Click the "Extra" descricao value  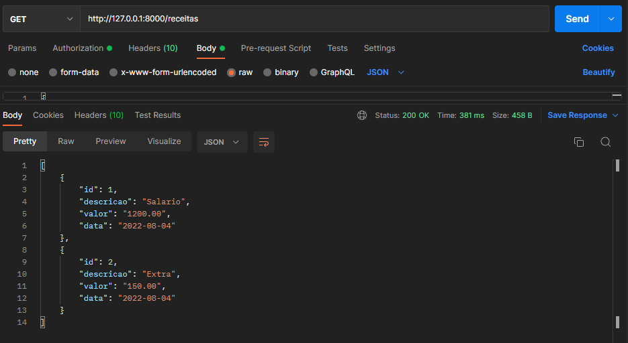pos(159,274)
